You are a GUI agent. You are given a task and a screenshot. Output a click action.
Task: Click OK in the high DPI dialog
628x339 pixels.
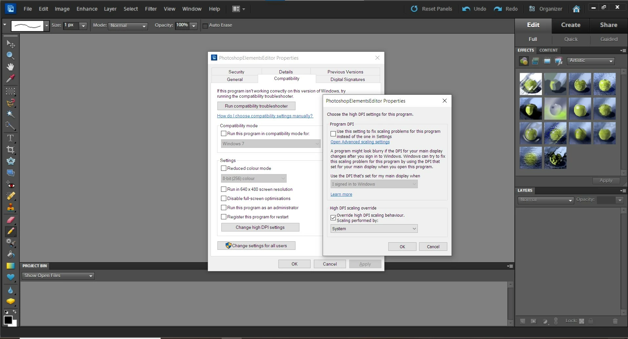tap(402, 247)
